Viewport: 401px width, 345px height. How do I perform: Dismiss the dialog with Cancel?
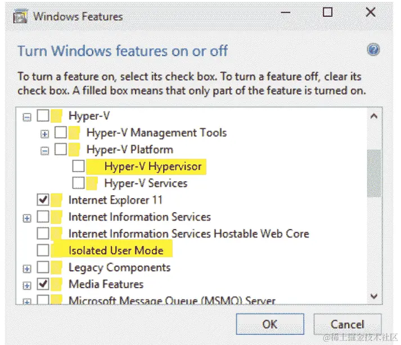tap(348, 324)
